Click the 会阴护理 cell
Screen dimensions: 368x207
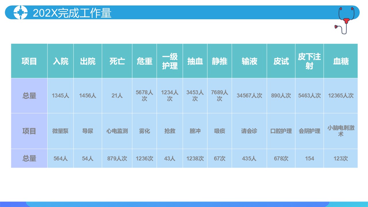(309, 131)
